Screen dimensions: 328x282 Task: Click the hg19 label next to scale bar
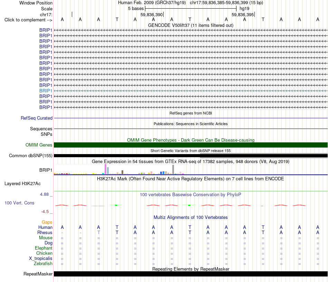tap(244, 9)
